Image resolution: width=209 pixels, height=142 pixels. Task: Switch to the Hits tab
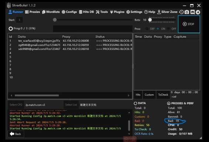[x=138, y=95]
